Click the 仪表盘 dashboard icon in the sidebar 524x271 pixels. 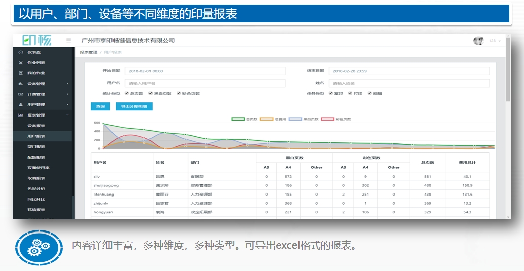(21, 52)
